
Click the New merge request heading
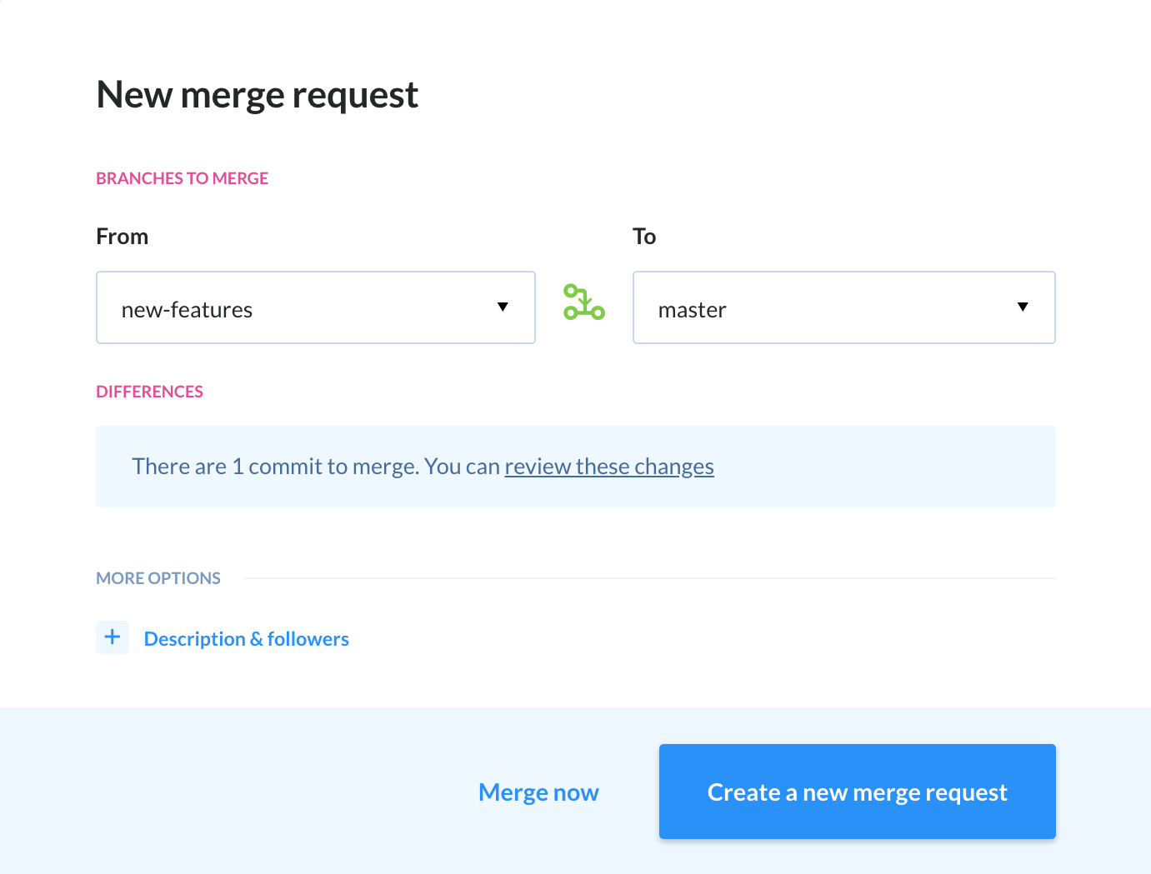pyautogui.click(x=258, y=95)
